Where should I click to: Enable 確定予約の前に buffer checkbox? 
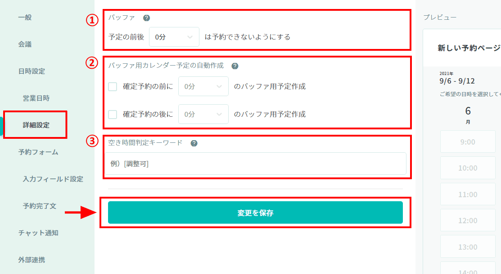coord(113,86)
